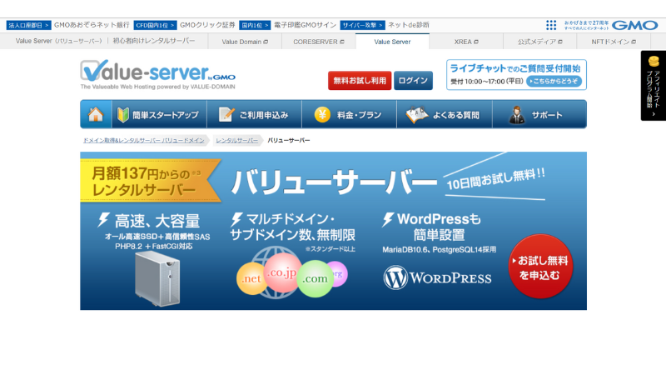
Task: Click the 無料お試し利用 red button
Action: 360,80
